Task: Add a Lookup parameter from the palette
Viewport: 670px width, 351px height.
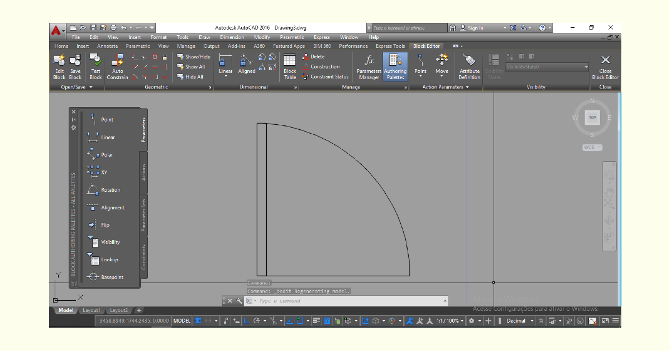Action: (102, 260)
